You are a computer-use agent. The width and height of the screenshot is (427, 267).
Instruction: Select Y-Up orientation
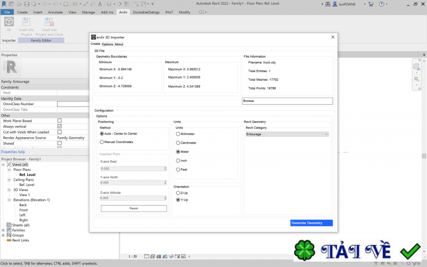178,200
